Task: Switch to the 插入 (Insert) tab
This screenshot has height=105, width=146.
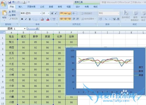Action: [20, 7]
